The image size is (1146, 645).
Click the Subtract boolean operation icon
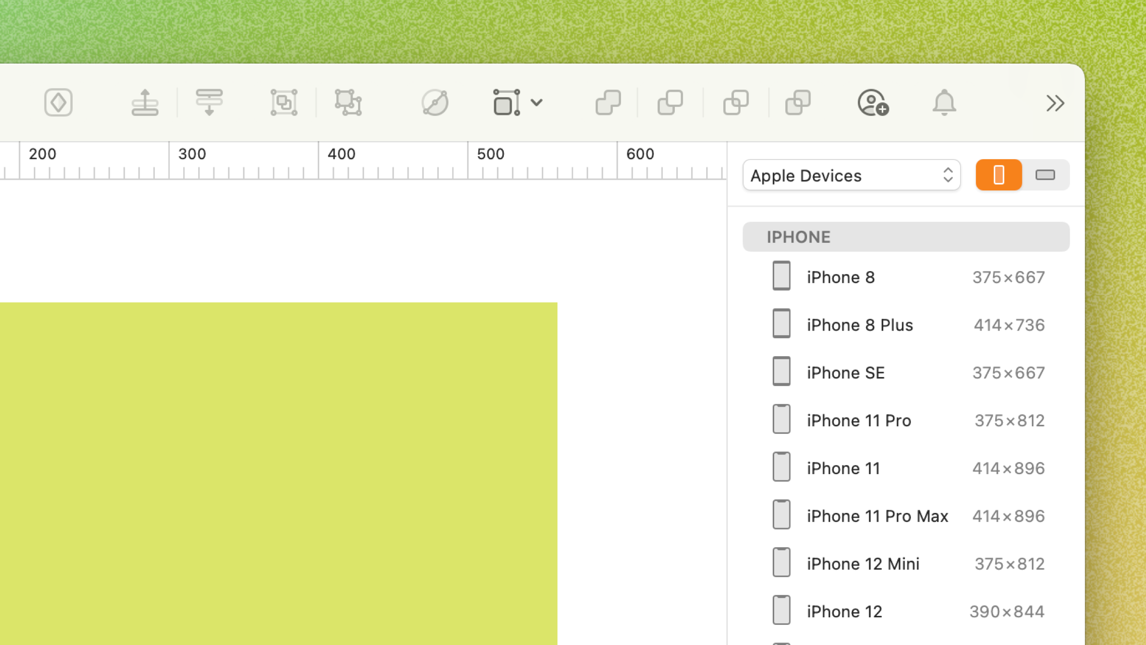(x=670, y=103)
